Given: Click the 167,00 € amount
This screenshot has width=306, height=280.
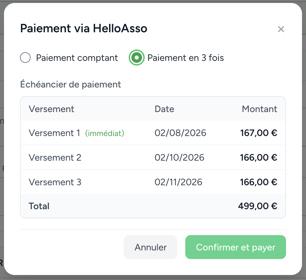Looking at the screenshot, I should [258, 133].
